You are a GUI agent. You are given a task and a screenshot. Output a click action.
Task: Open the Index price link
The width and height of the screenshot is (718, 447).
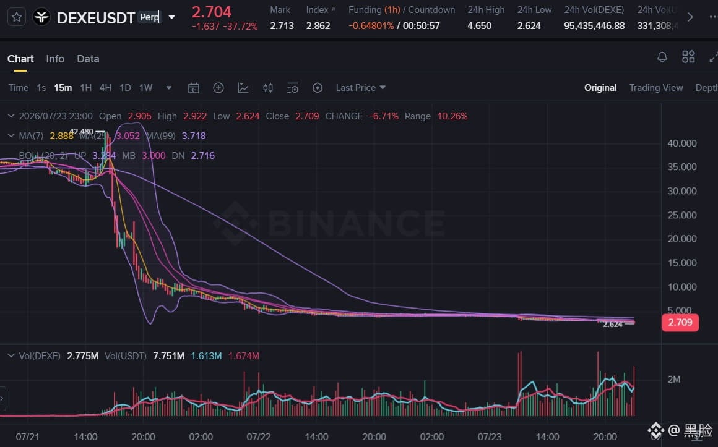click(x=320, y=10)
